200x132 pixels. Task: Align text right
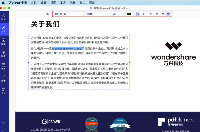tap(163, 14)
